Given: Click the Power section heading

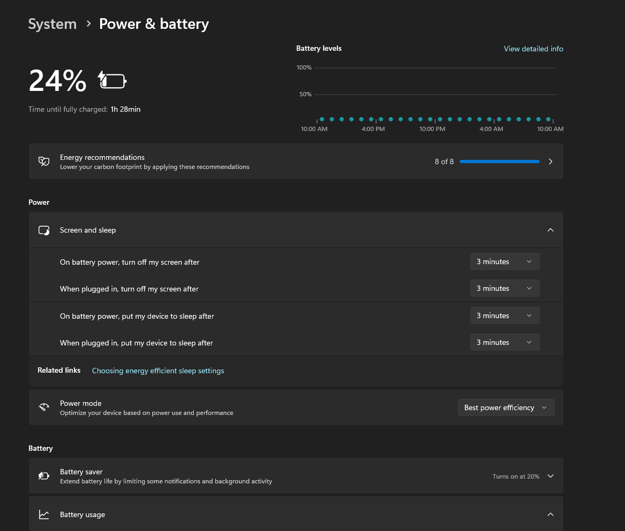Looking at the screenshot, I should click(x=39, y=202).
